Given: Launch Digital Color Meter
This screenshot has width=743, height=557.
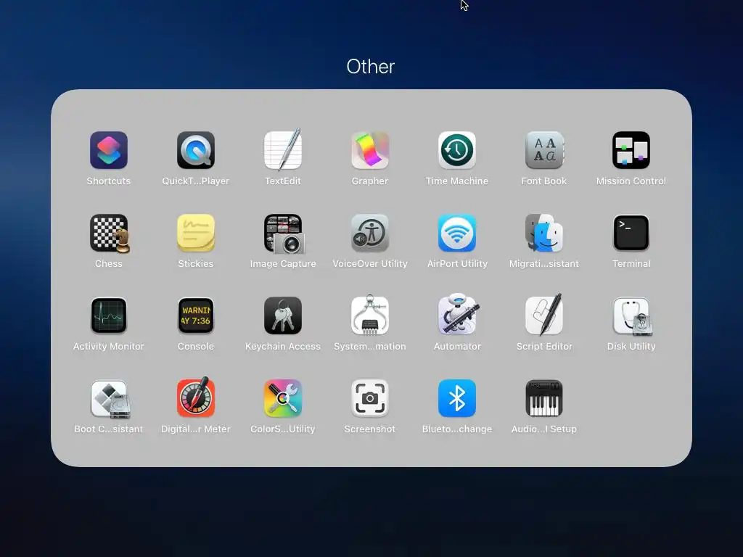Looking at the screenshot, I should point(196,397).
